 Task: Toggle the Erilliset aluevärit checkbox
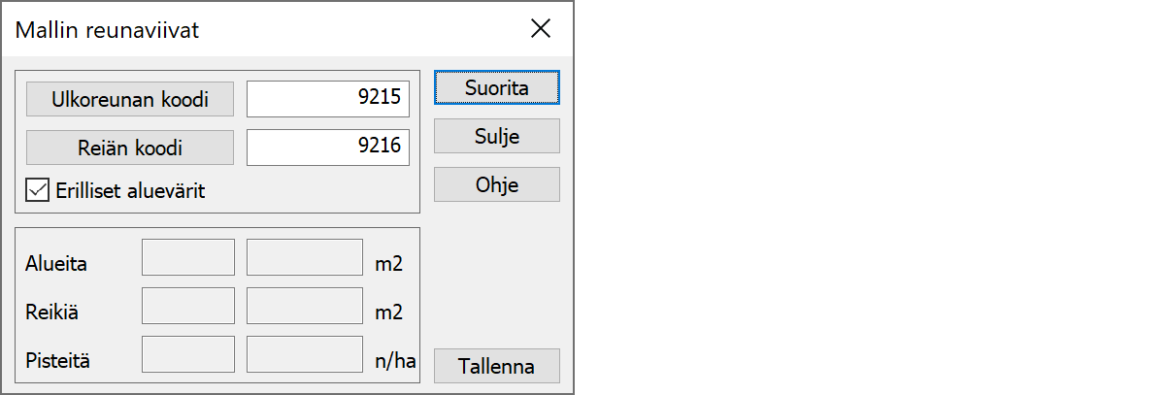click(x=38, y=190)
